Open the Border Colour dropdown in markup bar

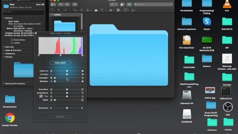tap(119, 10)
